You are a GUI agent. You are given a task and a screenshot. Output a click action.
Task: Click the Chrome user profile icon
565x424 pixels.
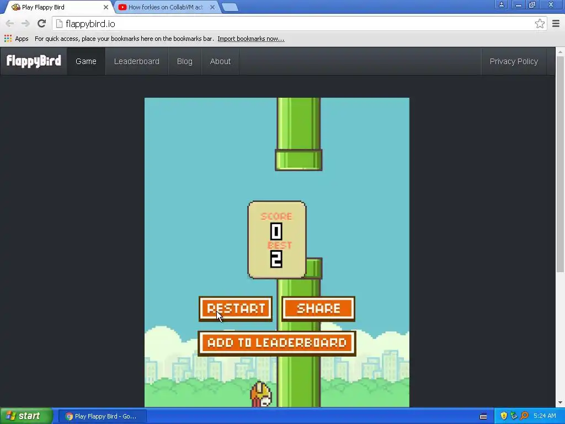click(x=501, y=4)
